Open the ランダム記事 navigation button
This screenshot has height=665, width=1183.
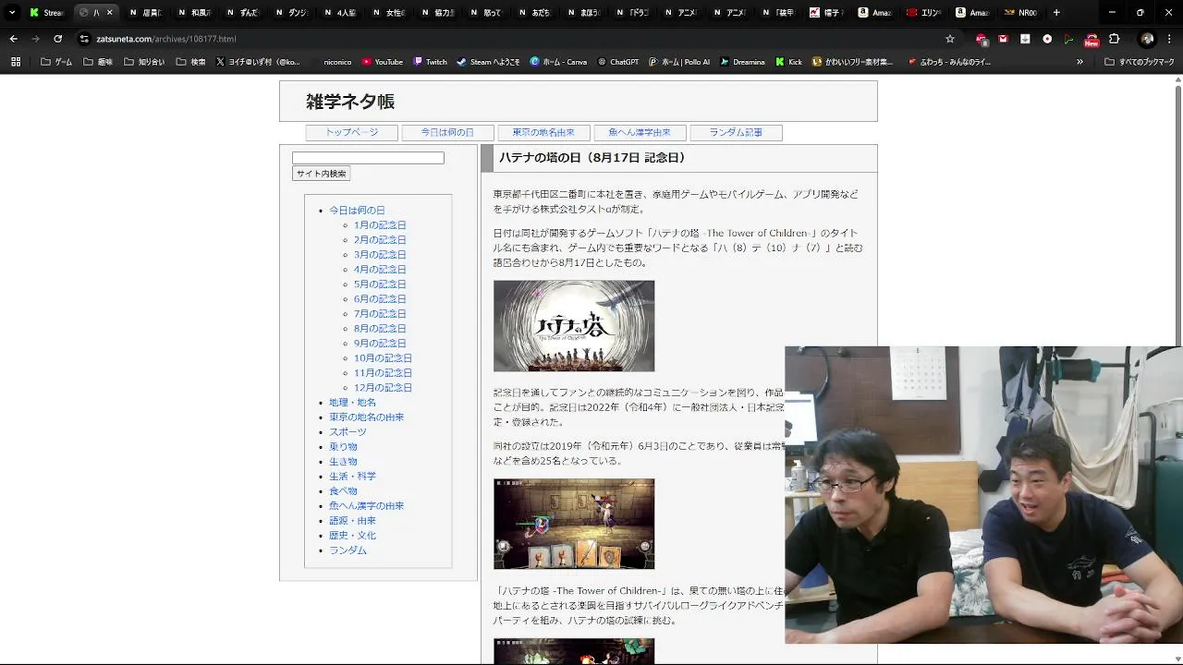[x=736, y=133]
